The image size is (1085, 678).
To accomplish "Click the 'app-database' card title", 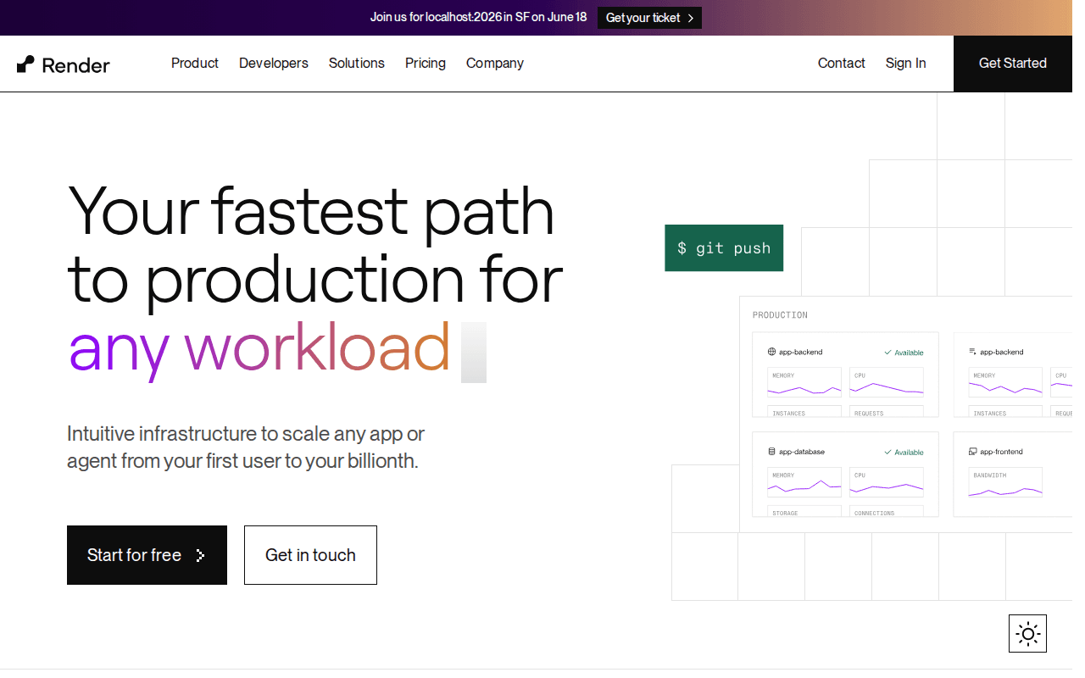I will (802, 452).
